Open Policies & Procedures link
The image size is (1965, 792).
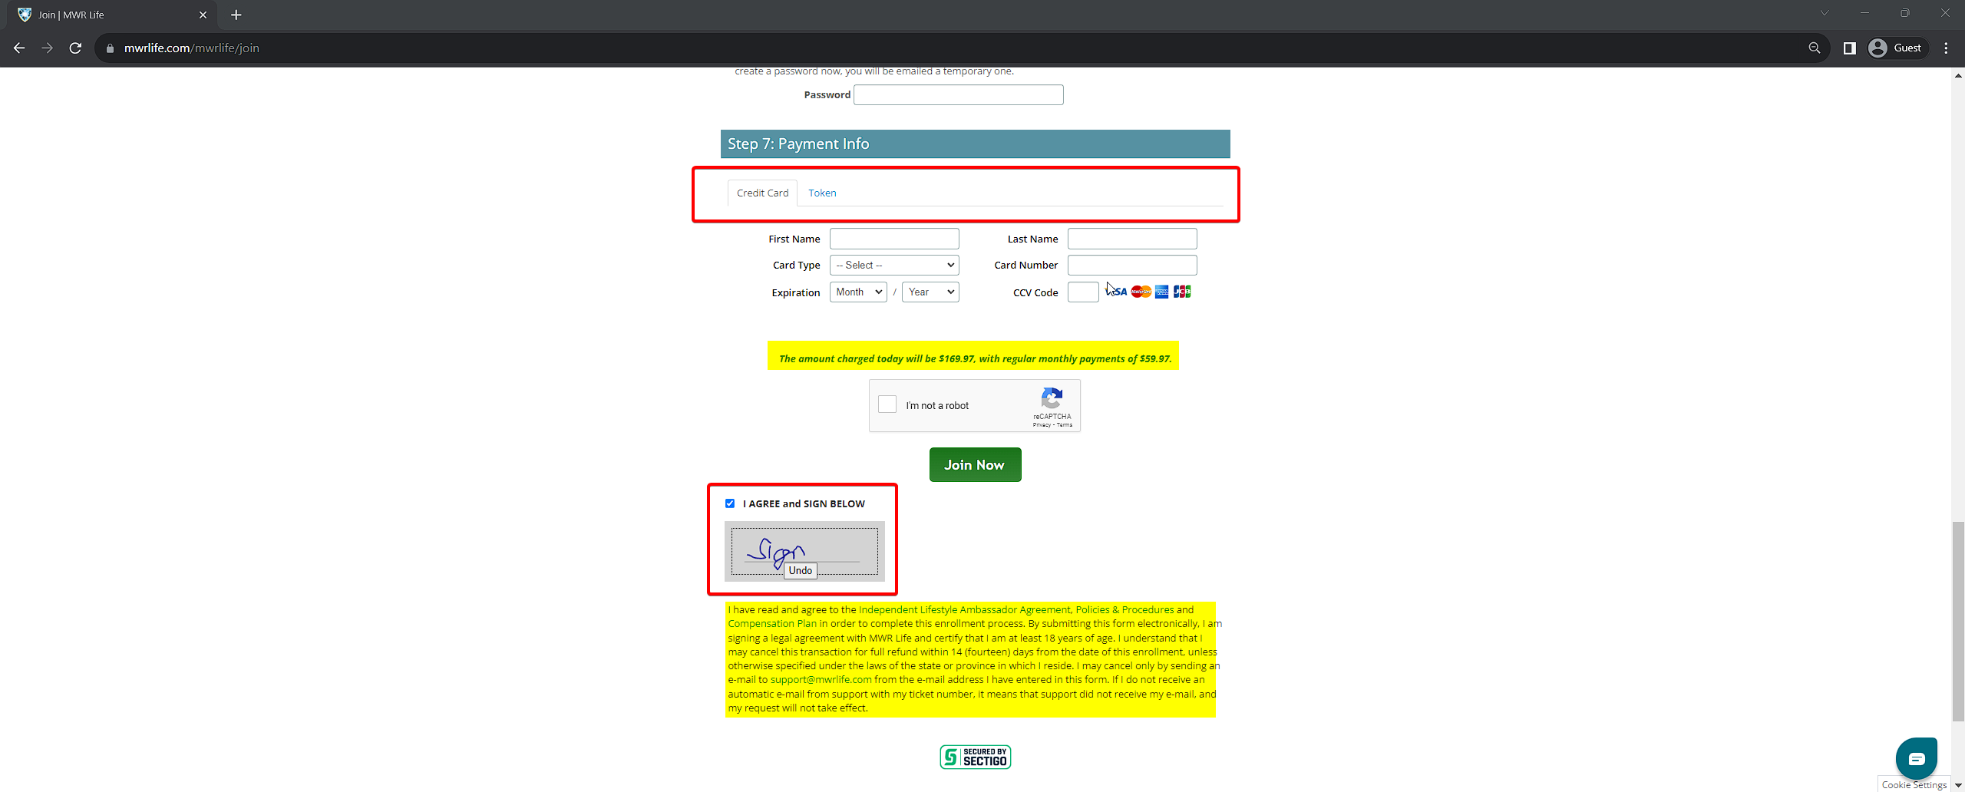[1125, 609]
